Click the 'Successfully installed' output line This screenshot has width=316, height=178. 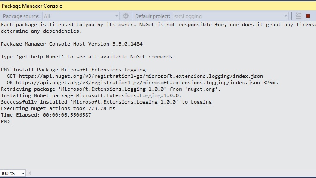pyautogui.click(x=106, y=102)
